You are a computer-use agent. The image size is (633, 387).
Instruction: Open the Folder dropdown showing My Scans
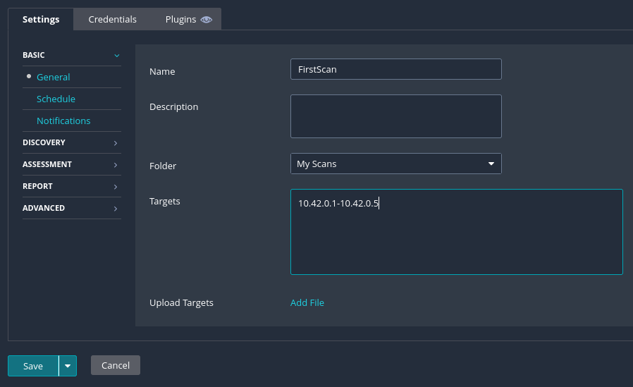(395, 164)
